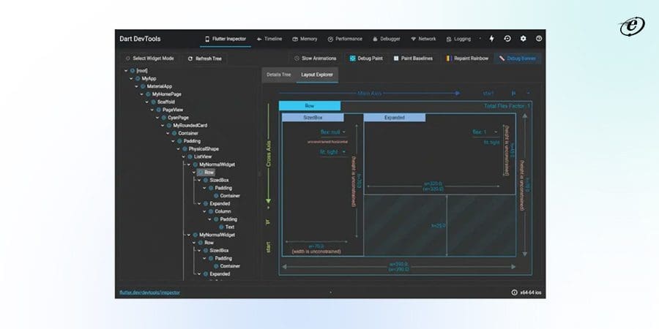
Task: Click the Total Flex Factor: 1 label
Action: (507, 106)
